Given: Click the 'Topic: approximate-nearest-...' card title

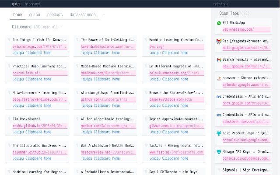Looking at the screenshot, I should pos(176,119).
